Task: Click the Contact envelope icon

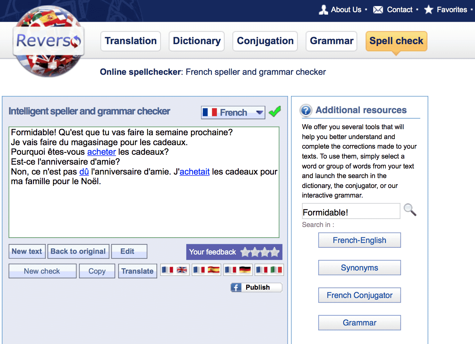Action: [378, 10]
